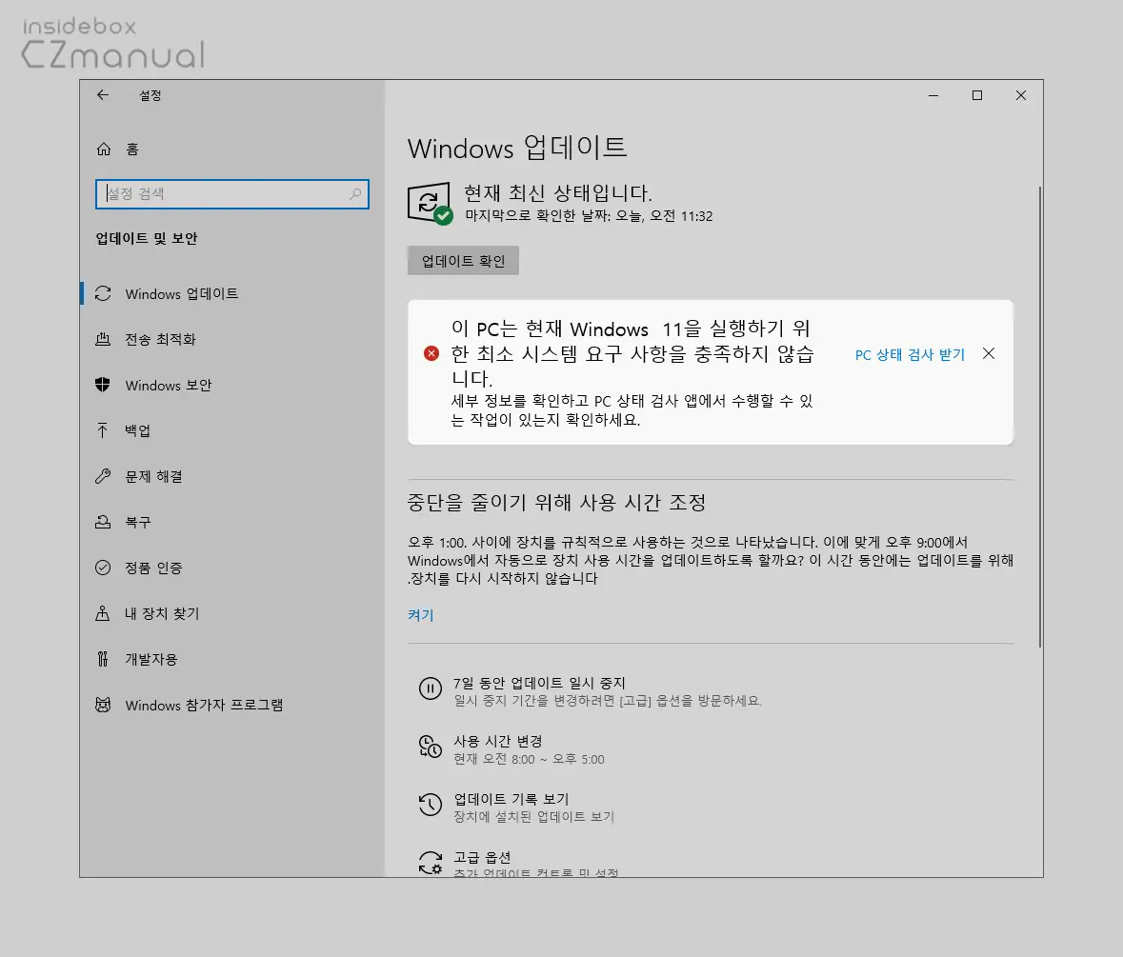Open 7일 동안 업데이트 일시 중지 option
The height and width of the screenshot is (957, 1123).
point(608,691)
